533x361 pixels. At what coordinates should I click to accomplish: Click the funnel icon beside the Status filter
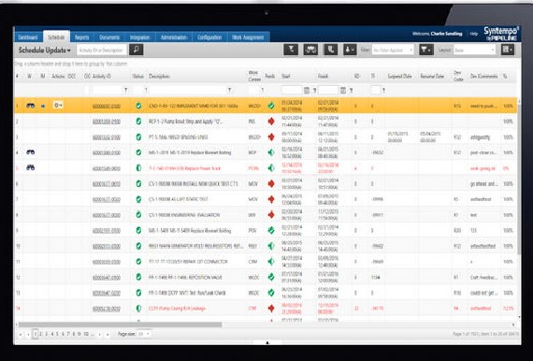click(x=146, y=91)
